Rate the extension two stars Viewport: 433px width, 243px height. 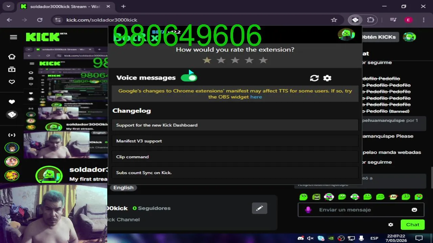click(x=221, y=60)
